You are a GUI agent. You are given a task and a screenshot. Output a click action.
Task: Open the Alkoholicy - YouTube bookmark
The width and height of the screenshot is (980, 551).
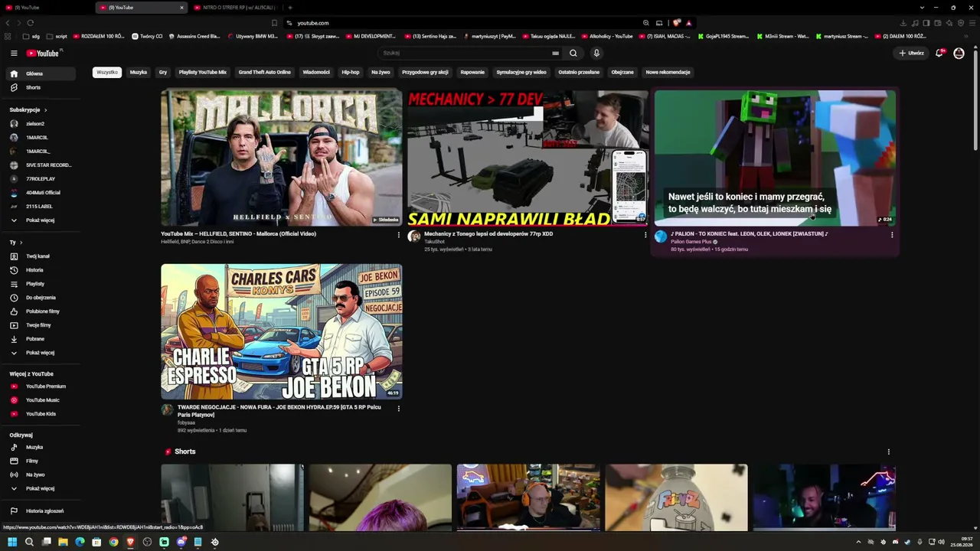[x=607, y=36]
